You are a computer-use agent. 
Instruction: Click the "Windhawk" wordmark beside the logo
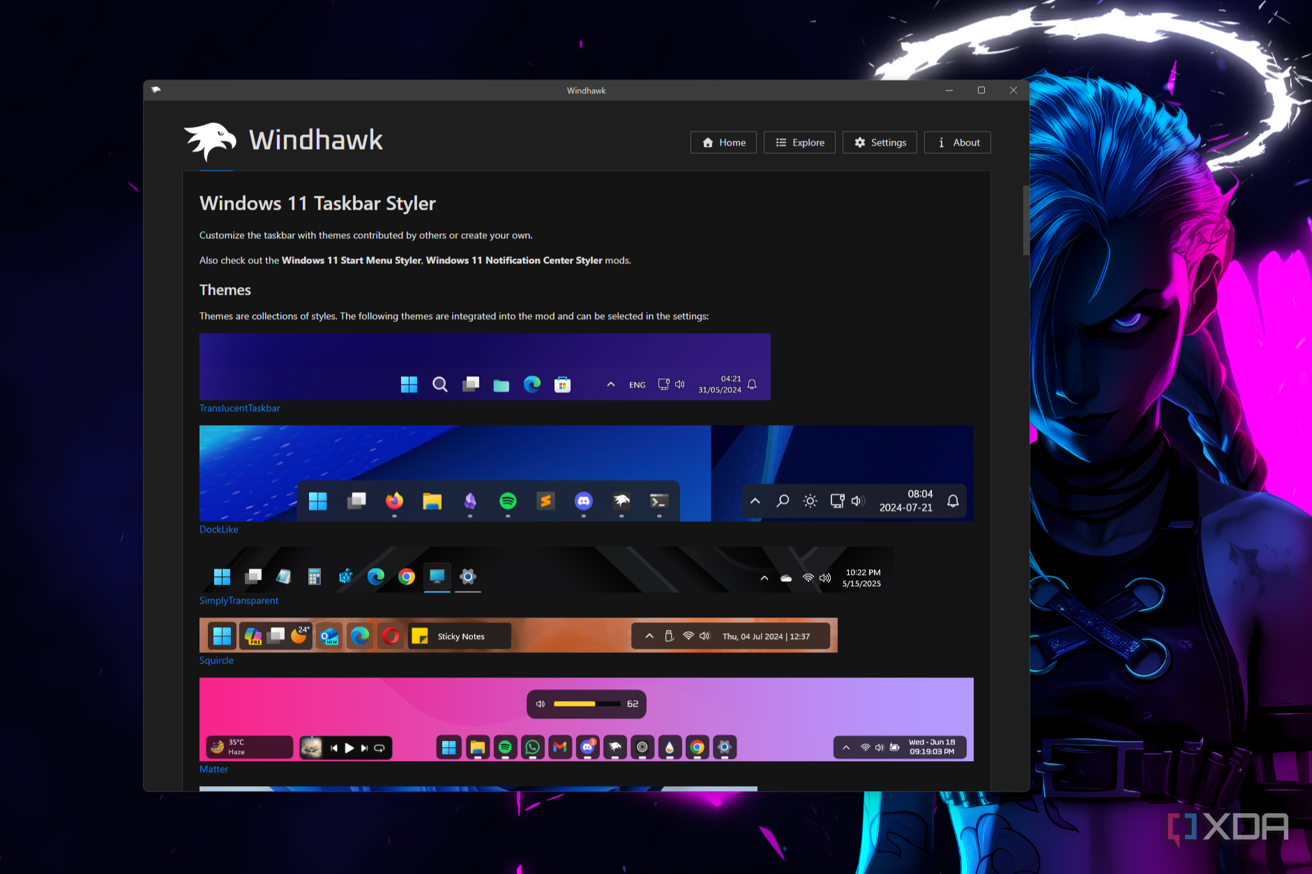pyautogui.click(x=316, y=140)
